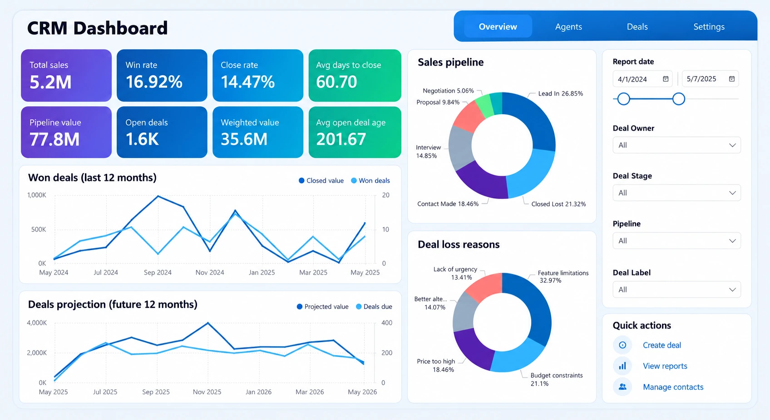
Task: Open calendar picker for end date 5/7/2025
Action: click(x=732, y=79)
